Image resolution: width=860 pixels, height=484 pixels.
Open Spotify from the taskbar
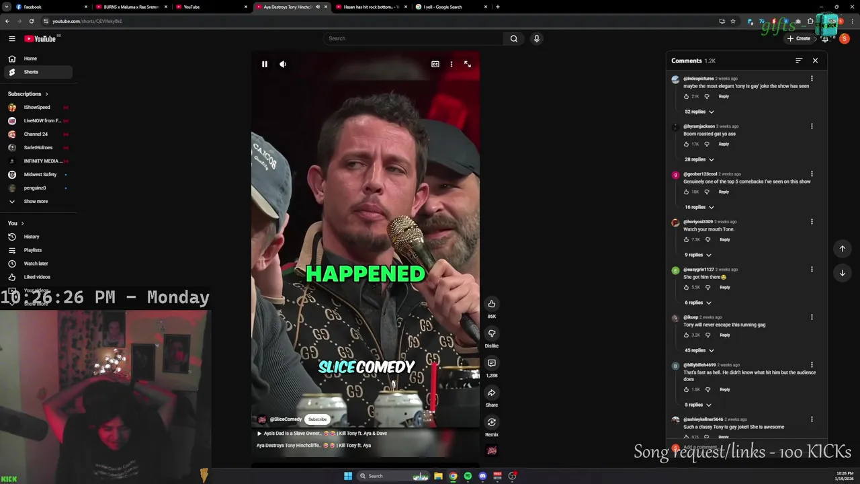click(x=468, y=476)
